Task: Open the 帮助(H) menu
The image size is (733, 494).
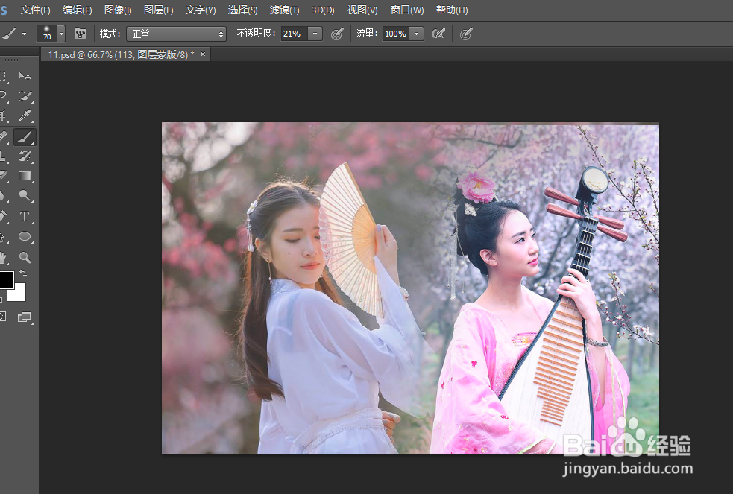Action: (452, 10)
